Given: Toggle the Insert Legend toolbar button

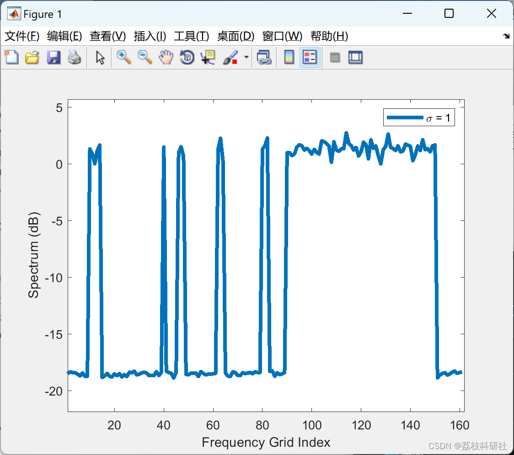Looking at the screenshot, I should [310, 57].
